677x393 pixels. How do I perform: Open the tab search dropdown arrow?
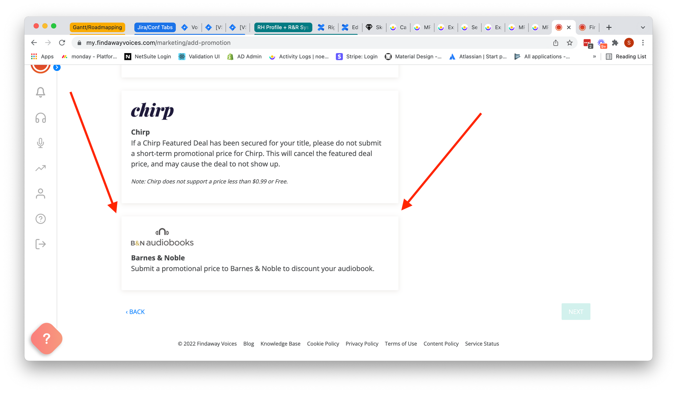tap(643, 27)
